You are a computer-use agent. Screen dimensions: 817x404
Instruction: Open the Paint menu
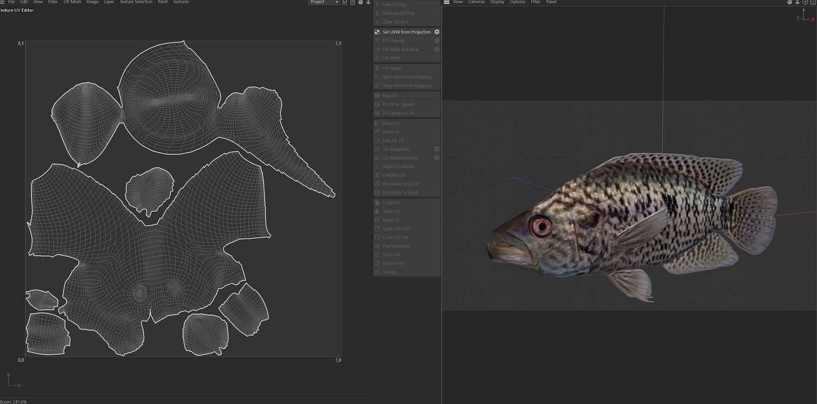(x=163, y=2)
